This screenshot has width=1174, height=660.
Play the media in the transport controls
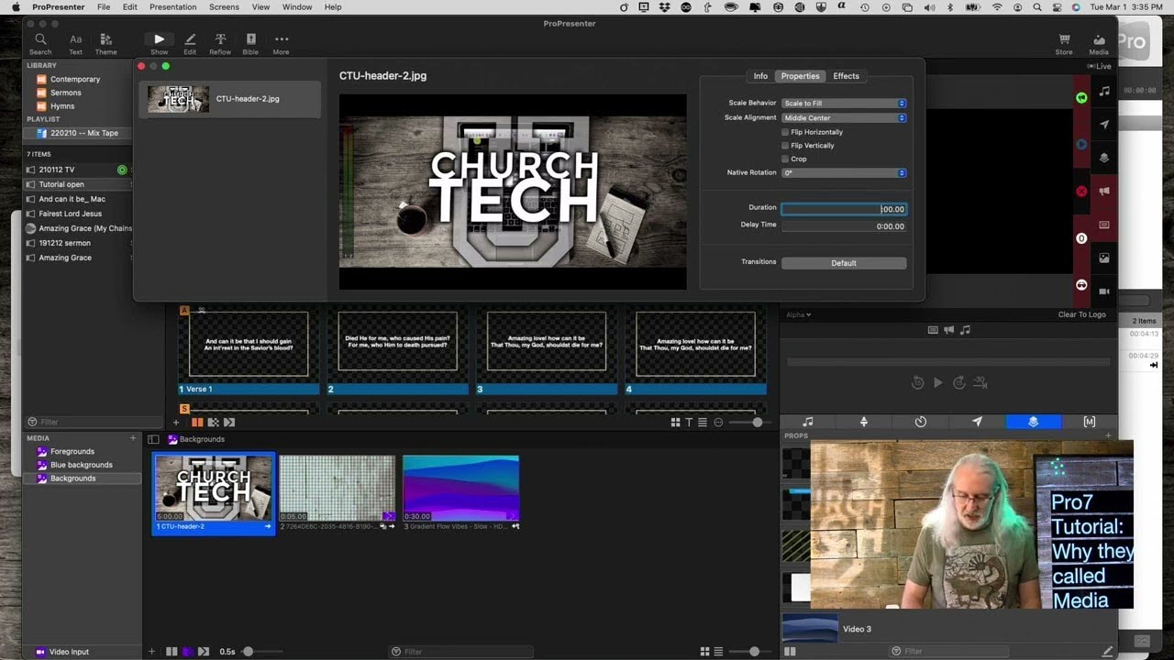pyautogui.click(x=937, y=383)
